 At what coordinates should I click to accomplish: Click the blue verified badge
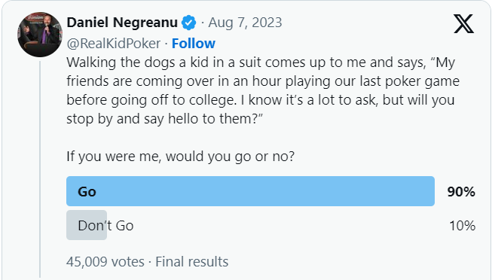coord(189,23)
